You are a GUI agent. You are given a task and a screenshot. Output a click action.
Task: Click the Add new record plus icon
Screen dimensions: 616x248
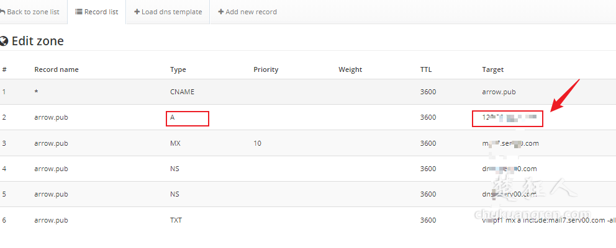click(x=221, y=12)
